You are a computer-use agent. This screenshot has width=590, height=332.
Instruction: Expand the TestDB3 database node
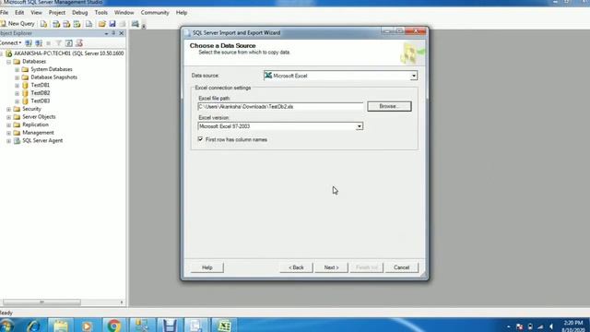click(17, 101)
